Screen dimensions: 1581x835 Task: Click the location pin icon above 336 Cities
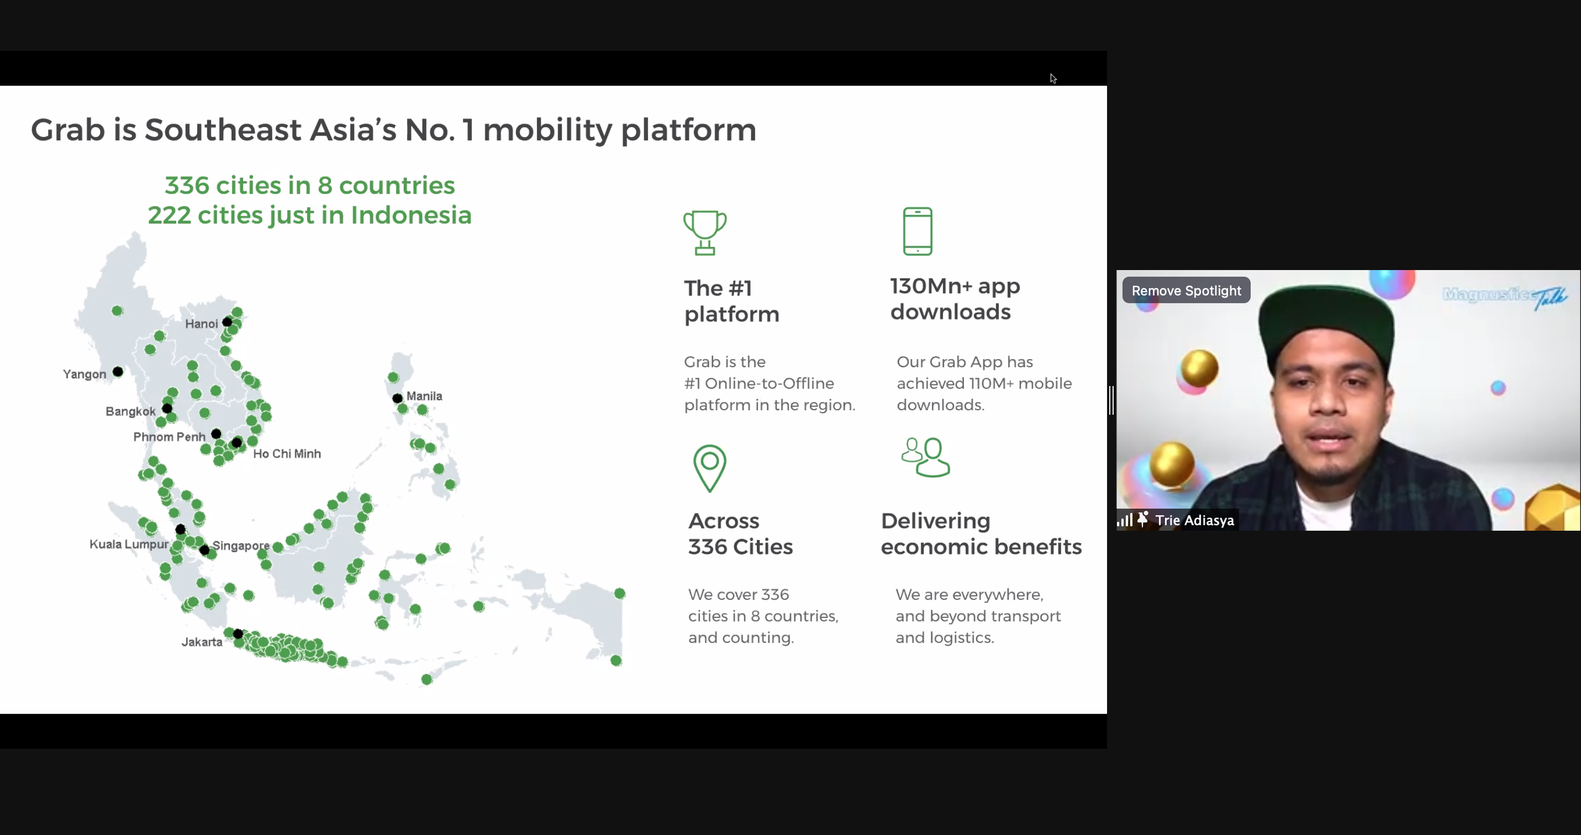(x=709, y=468)
